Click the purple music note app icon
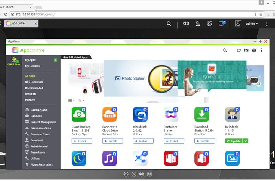This screenshot has height=181, width=275. pyautogui.click(x=110, y=158)
